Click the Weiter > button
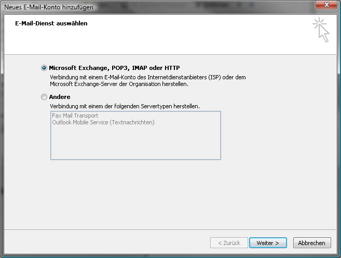Viewport: 341px width, 258px height. pos(268,243)
